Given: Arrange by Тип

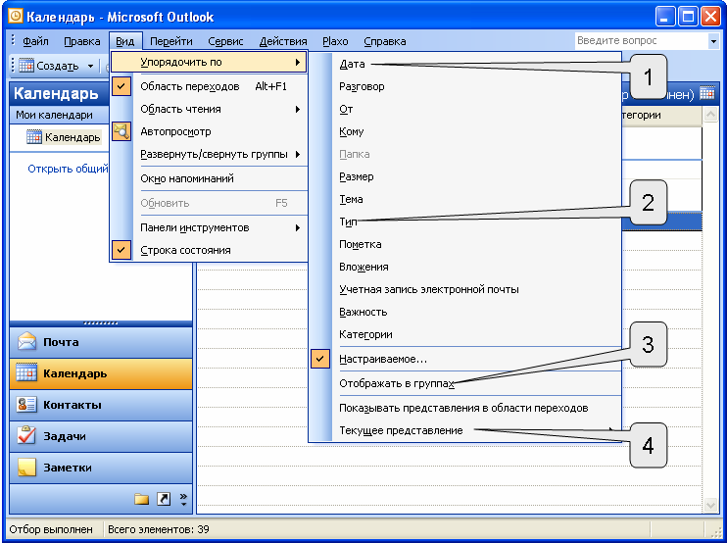Looking at the screenshot, I should pos(348,222).
